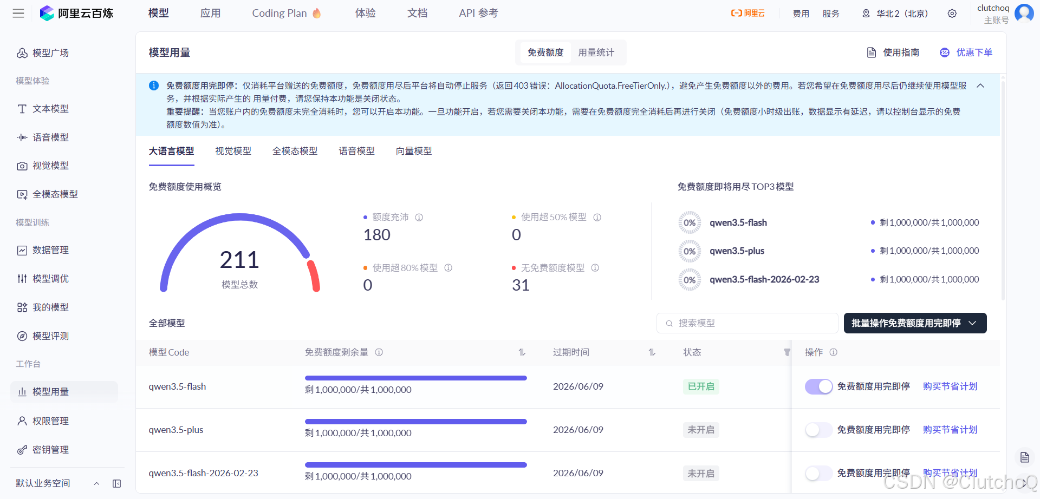Screen dimensions: 1040x499
Task: Switch to the 免费额度 tab
Action: pos(545,52)
